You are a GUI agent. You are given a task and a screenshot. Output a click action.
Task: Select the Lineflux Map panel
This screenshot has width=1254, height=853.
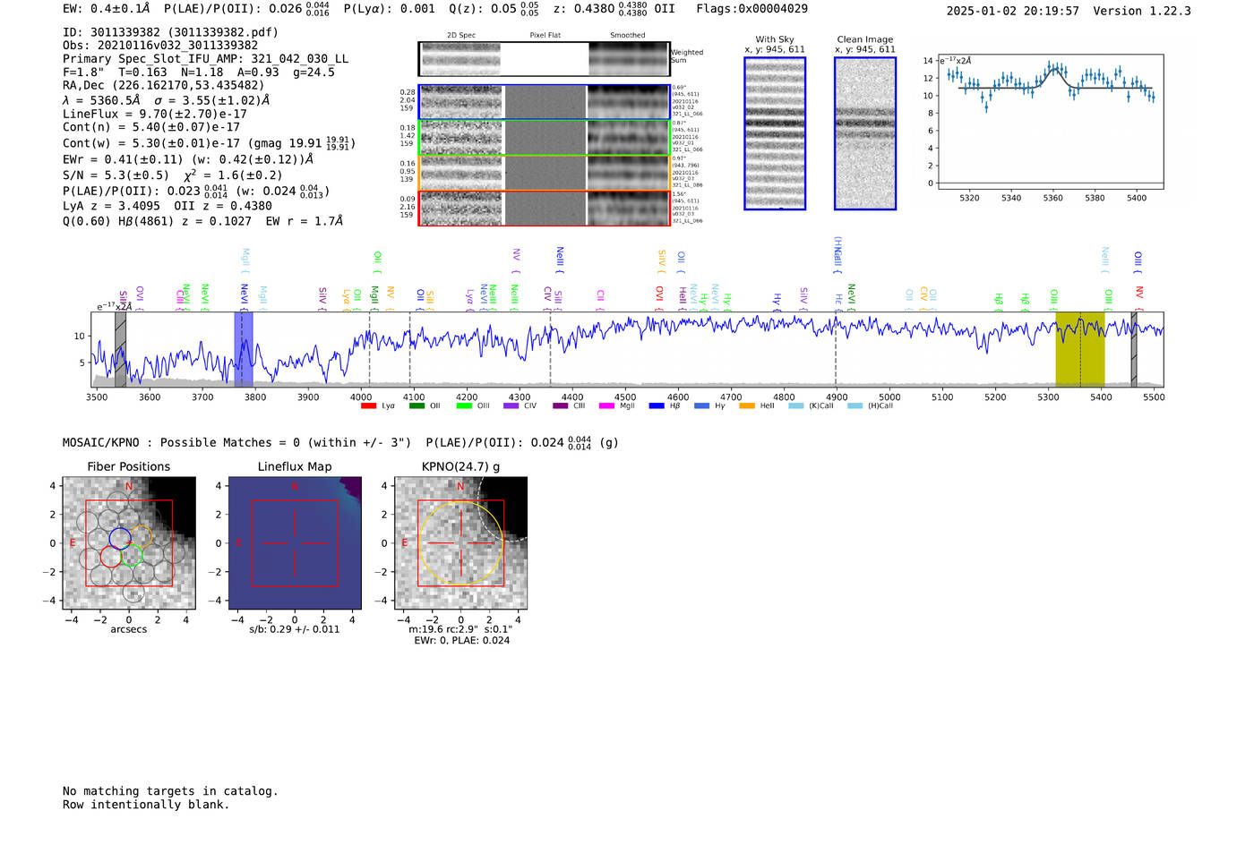coord(295,543)
